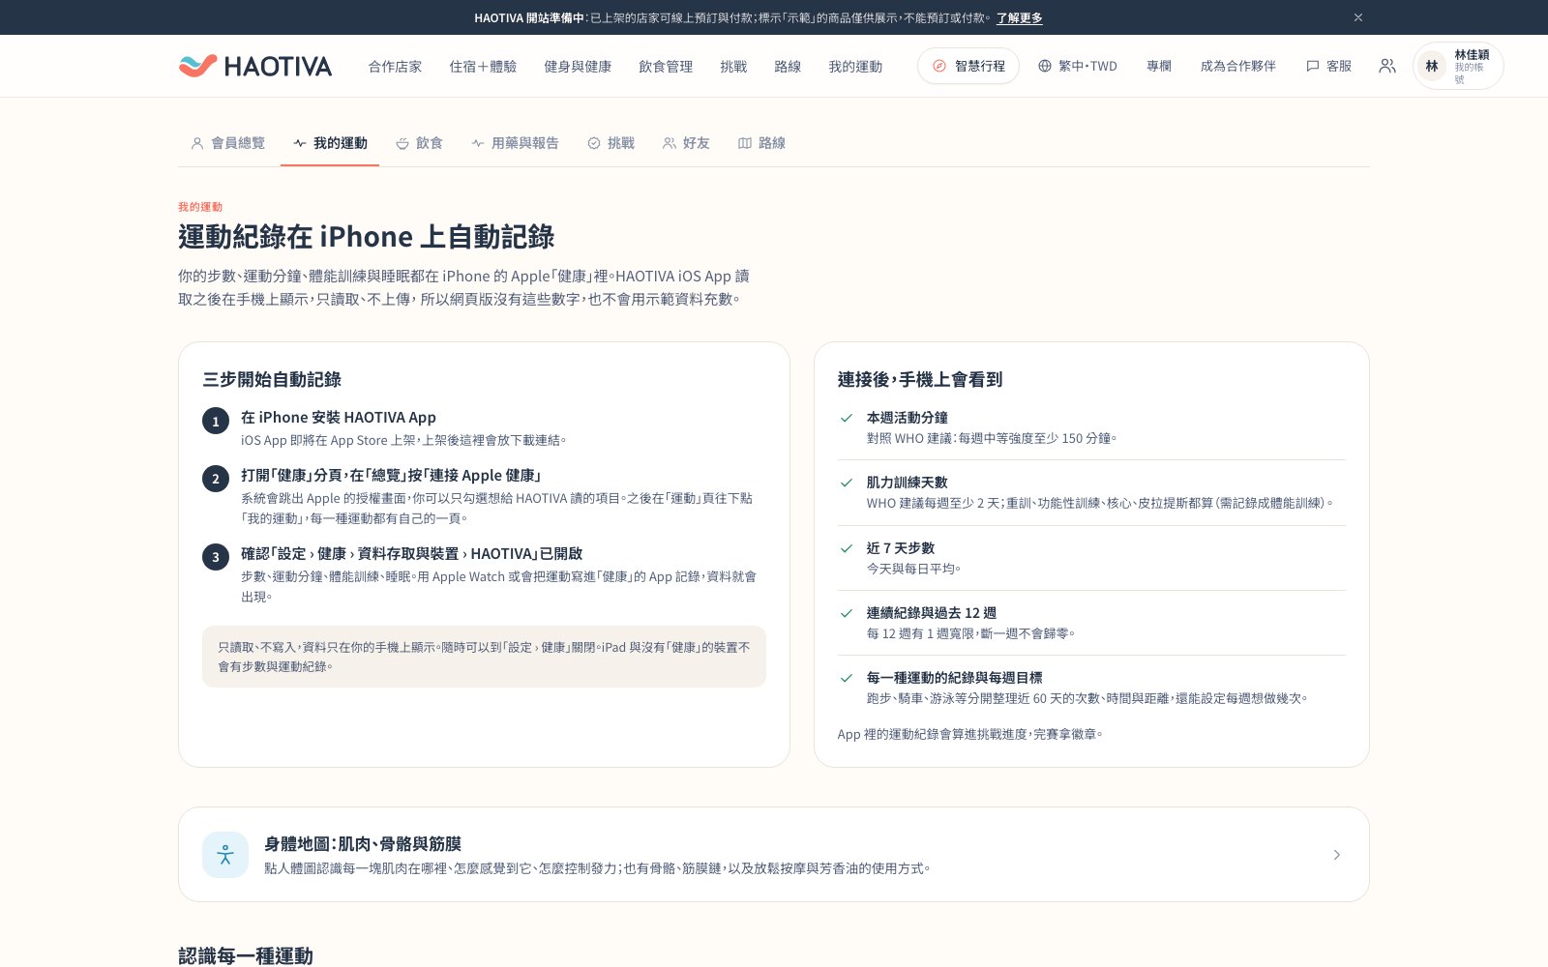The image size is (1548, 967).
Task: Click the small 我的運動 orange breadcrumb label
Action: [x=200, y=207]
